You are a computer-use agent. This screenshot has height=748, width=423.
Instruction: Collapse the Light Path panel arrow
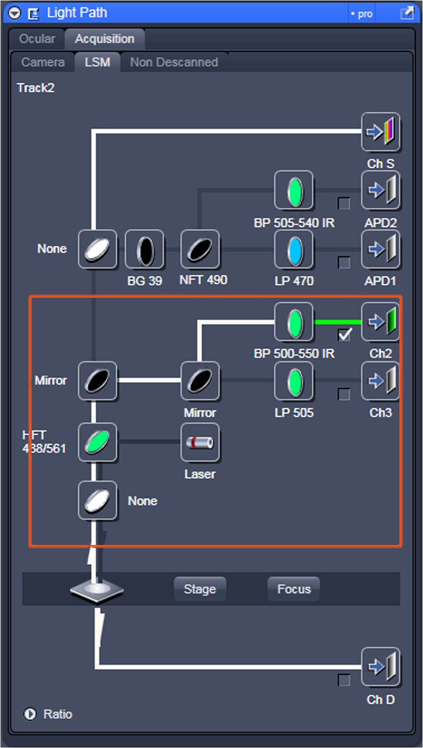click(x=14, y=13)
